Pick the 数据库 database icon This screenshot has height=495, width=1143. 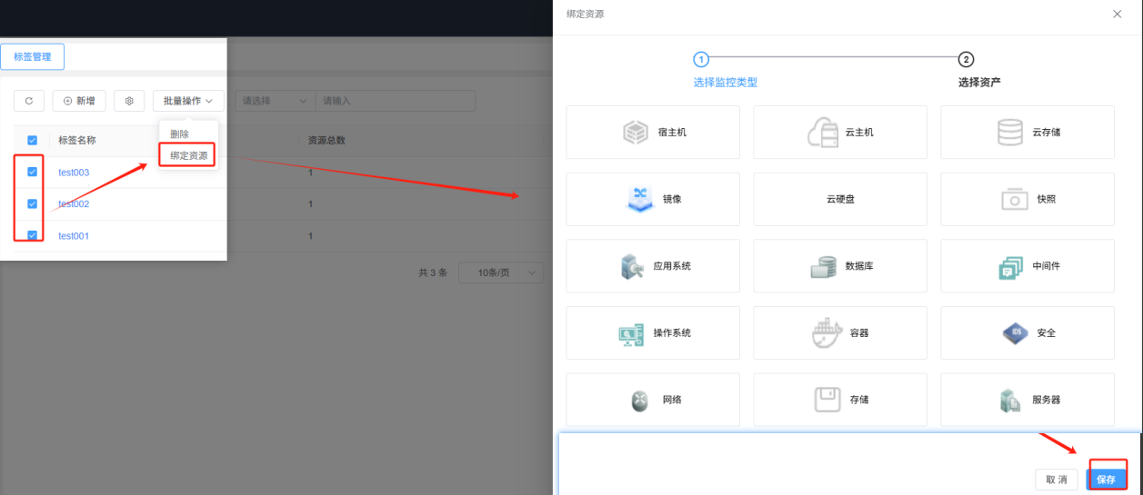click(824, 267)
